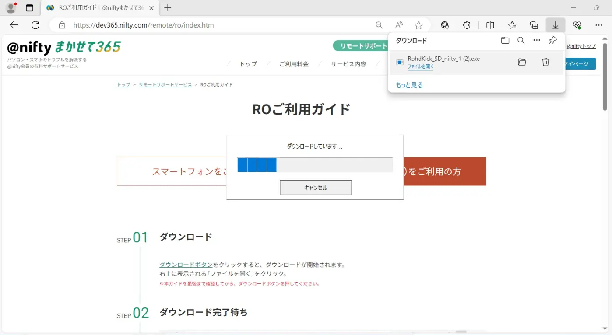
Task: Search downloads in the panel
Action: pyautogui.click(x=521, y=40)
